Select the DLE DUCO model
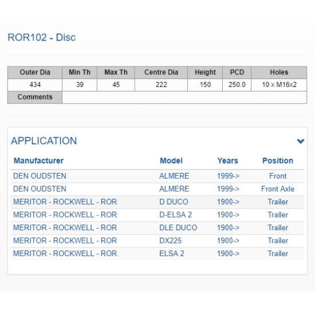This screenshot has width=315, height=315. [178, 228]
